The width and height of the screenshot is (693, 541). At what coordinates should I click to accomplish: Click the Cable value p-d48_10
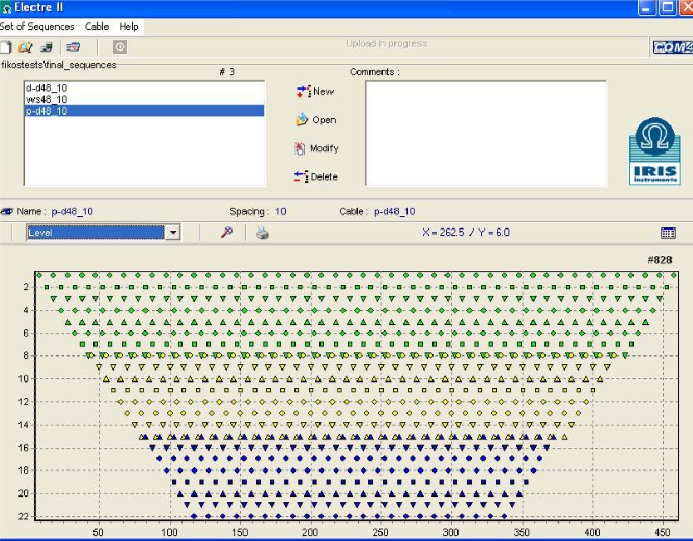[394, 211]
